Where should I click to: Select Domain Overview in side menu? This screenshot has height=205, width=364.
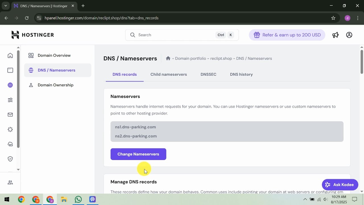pyautogui.click(x=58, y=55)
